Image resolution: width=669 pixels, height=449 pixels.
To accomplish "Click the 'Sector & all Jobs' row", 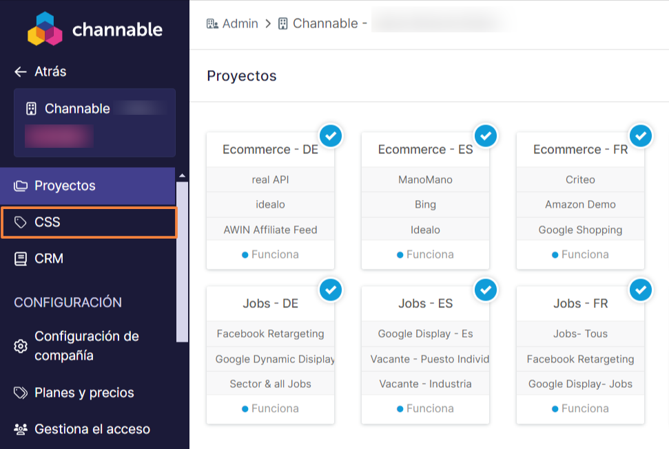I will point(271,384).
